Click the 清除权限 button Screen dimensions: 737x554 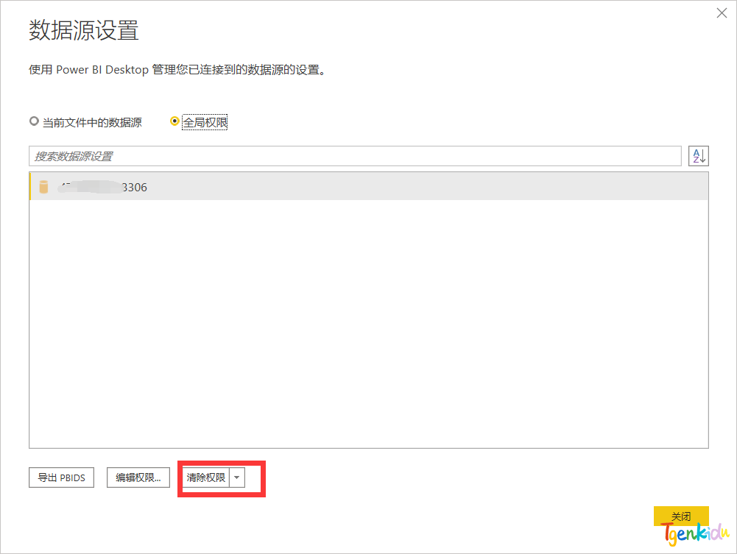click(206, 477)
